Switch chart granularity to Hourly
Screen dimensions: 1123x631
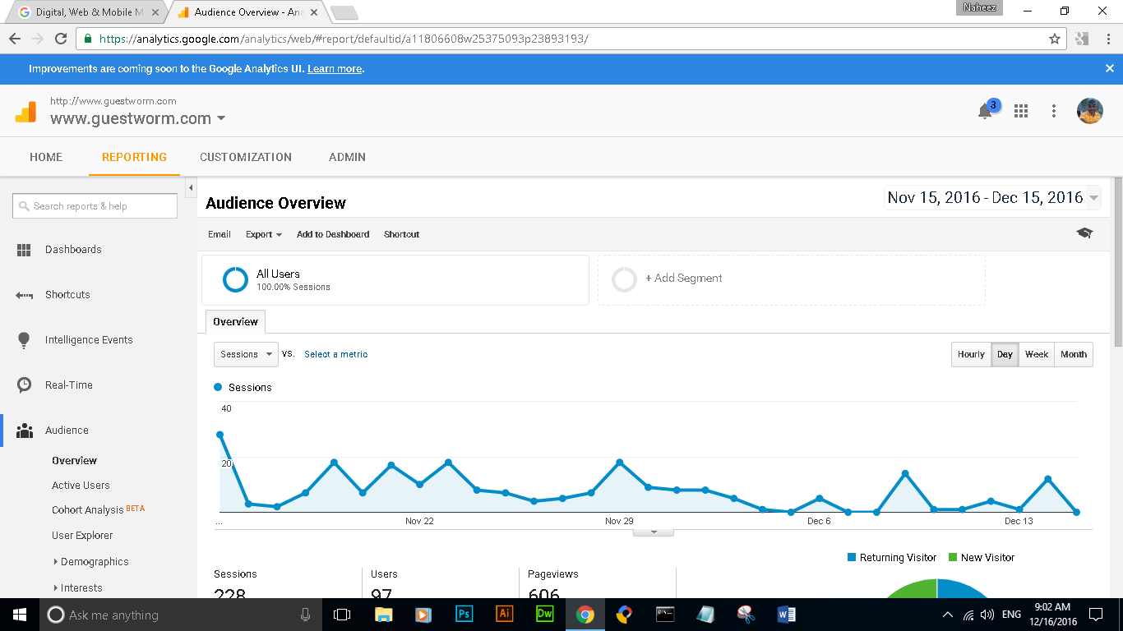point(971,354)
